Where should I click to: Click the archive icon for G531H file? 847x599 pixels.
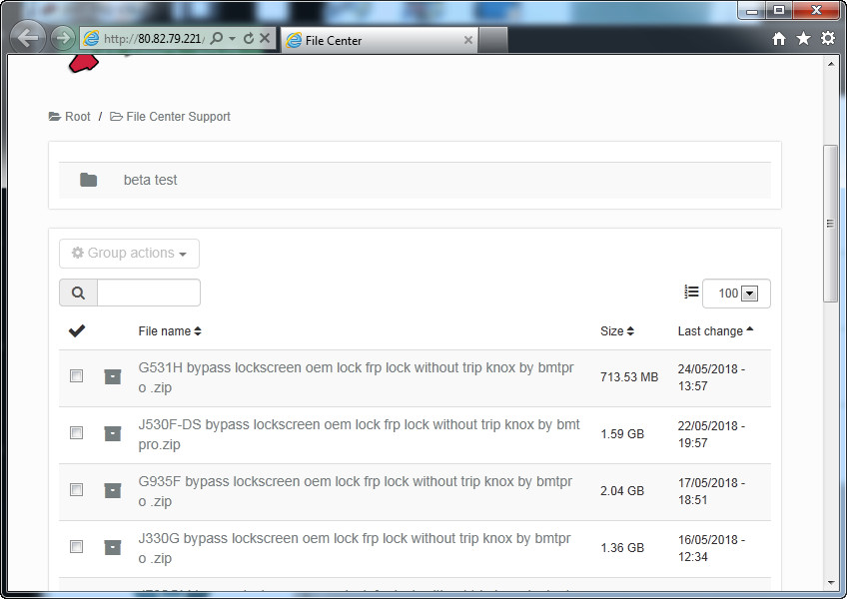112,376
